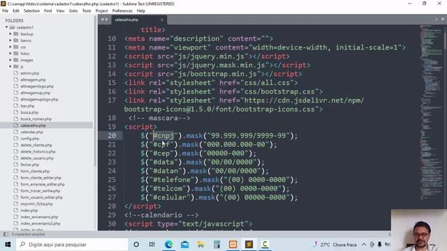Expand the images folder
Viewport: 447px width, 251px height.
click(10, 60)
